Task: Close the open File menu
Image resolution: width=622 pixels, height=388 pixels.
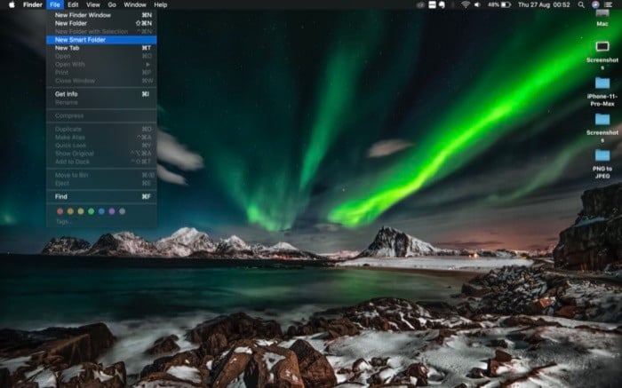Action: 55,4
